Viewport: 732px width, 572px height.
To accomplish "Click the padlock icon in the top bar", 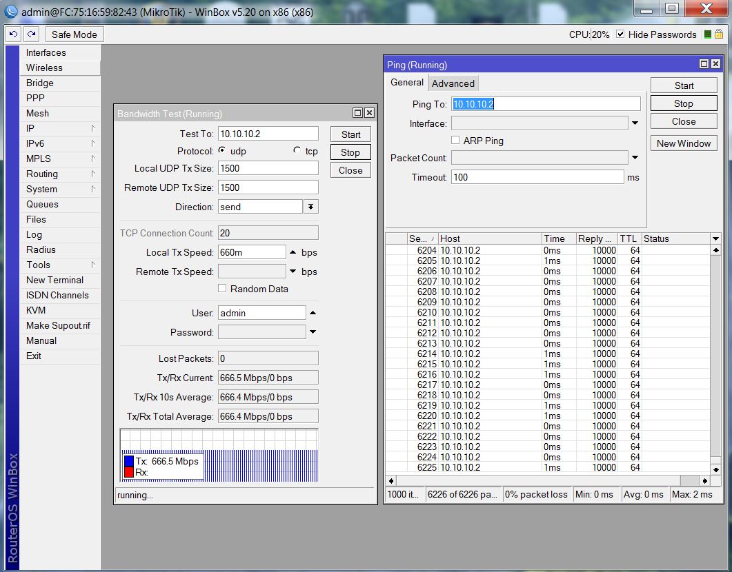I will point(719,34).
